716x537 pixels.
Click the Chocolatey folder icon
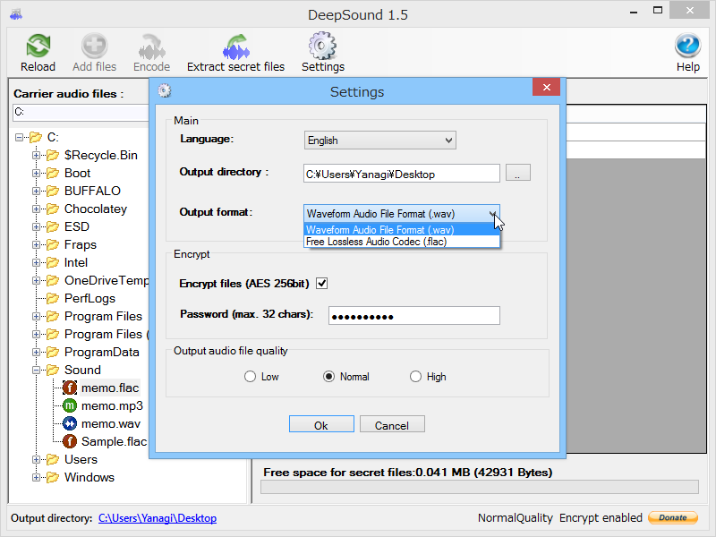(x=53, y=209)
